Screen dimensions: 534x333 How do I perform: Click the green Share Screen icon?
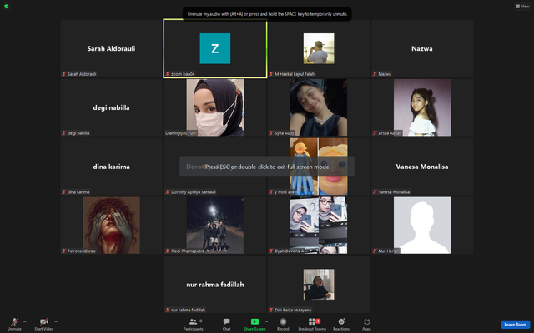(254, 321)
